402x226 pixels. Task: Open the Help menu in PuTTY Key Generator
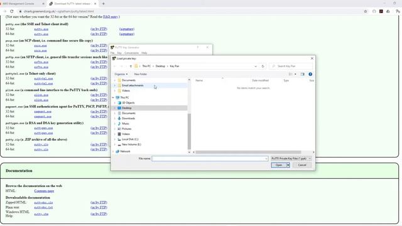144,53
